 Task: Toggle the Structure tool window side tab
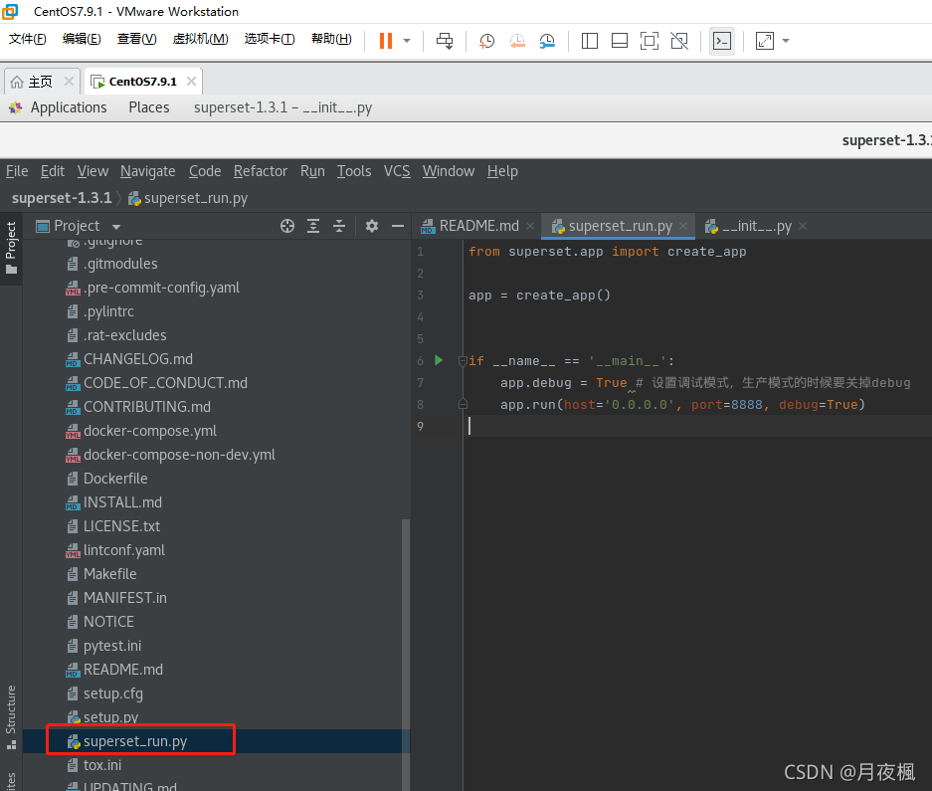pos(11,717)
